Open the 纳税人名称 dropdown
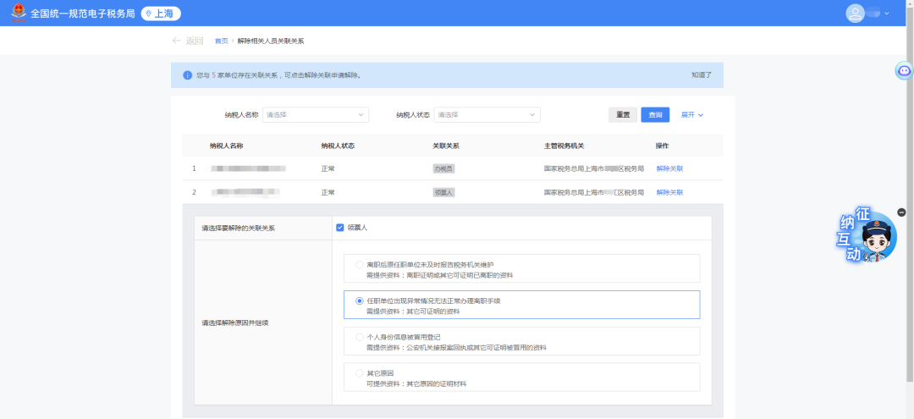 click(315, 115)
